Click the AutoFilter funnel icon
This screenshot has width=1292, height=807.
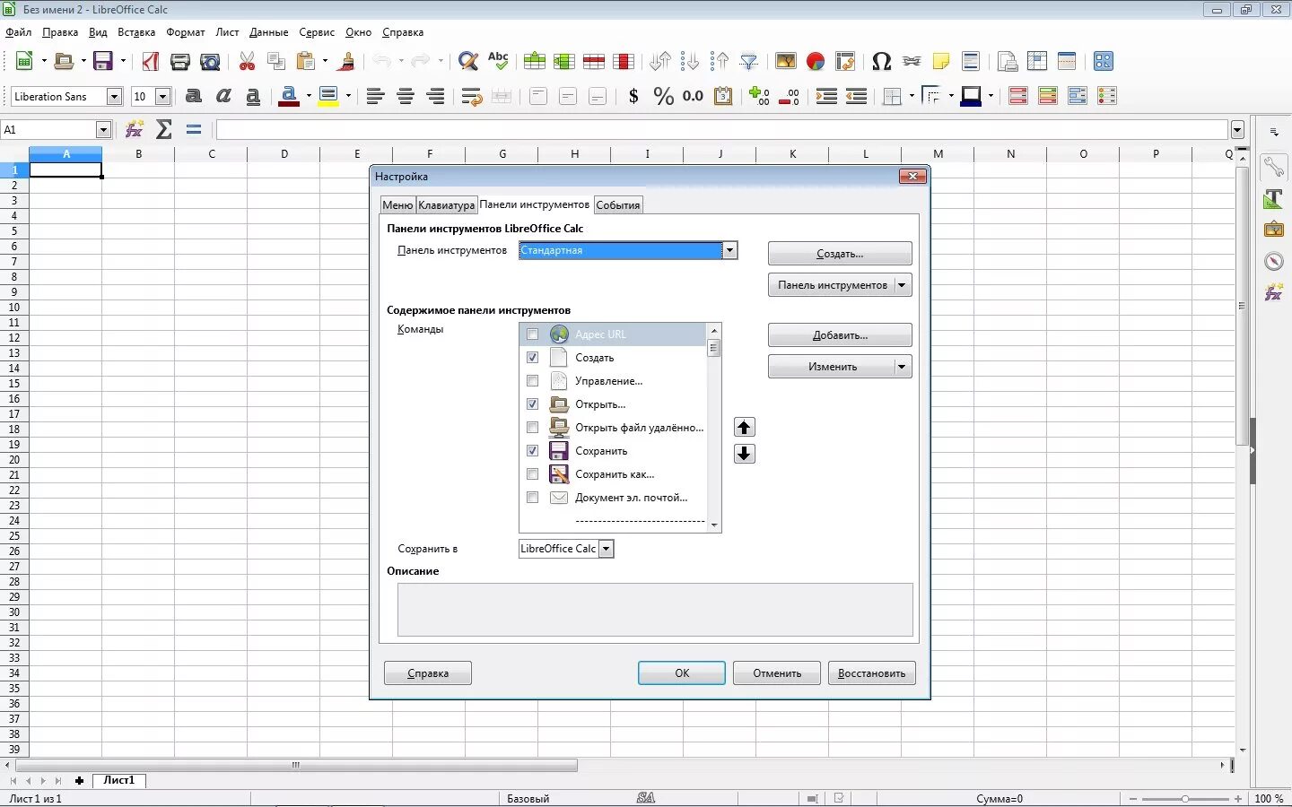[x=749, y=61]
